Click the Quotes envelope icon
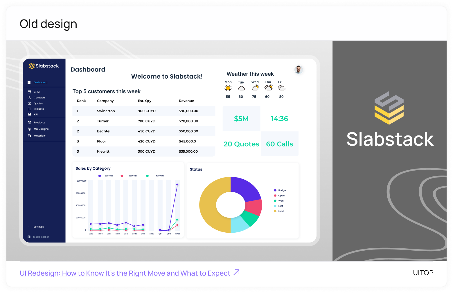This screenshot has width=453, height=293. 29,103
